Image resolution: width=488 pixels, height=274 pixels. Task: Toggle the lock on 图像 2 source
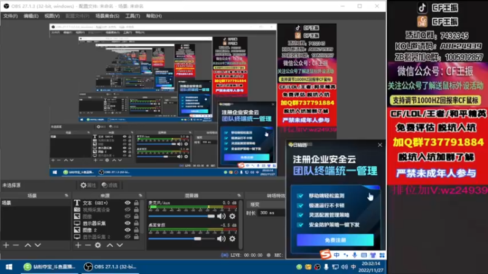pyautogui.click(x=136, y=230)
